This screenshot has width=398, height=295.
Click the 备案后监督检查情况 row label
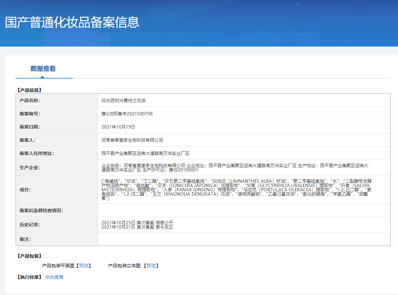tap(41, 210)
